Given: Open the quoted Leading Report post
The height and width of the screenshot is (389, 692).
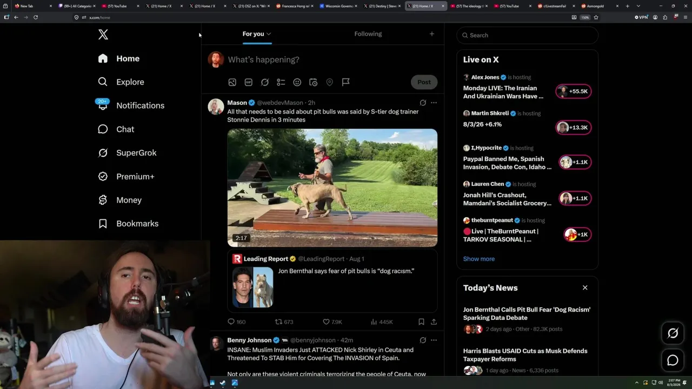Looking at the screenshot, I should [332, 281].
